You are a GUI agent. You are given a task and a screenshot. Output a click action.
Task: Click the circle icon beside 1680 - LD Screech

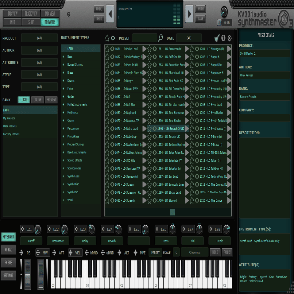[112, 201]
